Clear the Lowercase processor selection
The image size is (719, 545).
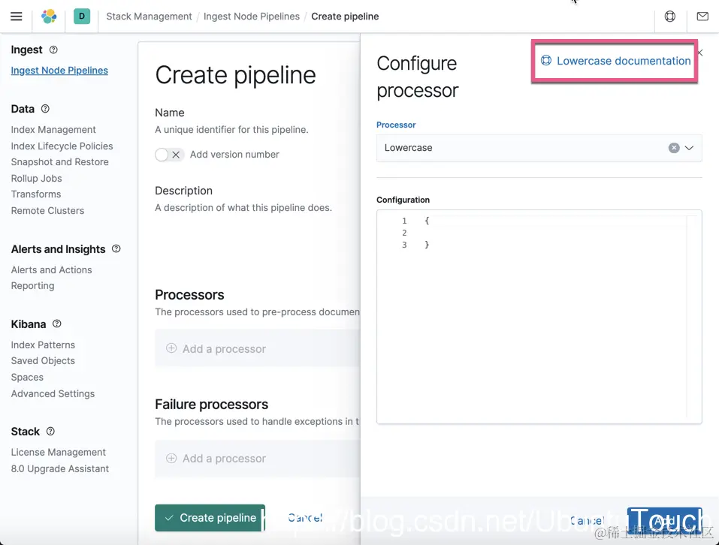[x=674, y=148]
